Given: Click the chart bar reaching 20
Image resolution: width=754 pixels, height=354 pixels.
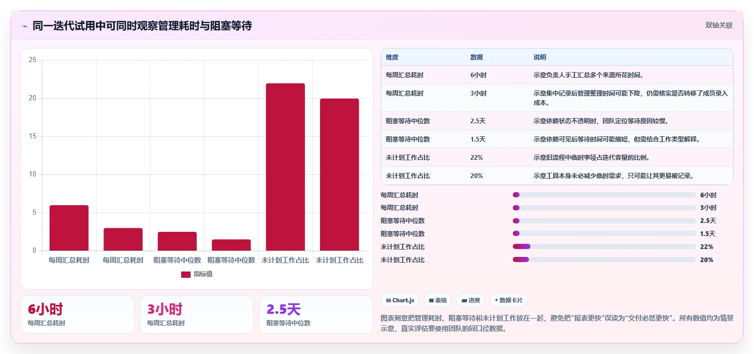Looking at the screenshot, I should tap(339, 174).
